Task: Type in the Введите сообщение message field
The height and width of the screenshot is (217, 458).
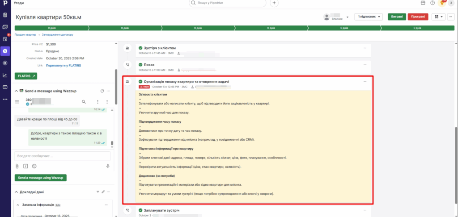Action: (63, 156)
